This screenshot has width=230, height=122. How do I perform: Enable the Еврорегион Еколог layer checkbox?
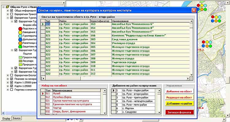click(x=12, y=75)
